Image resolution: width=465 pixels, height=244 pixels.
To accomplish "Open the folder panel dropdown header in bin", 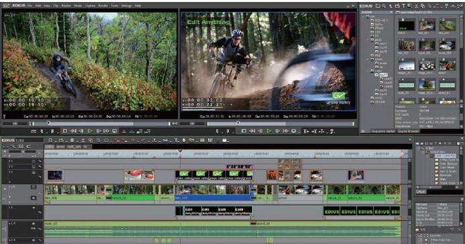I will 377,12.
